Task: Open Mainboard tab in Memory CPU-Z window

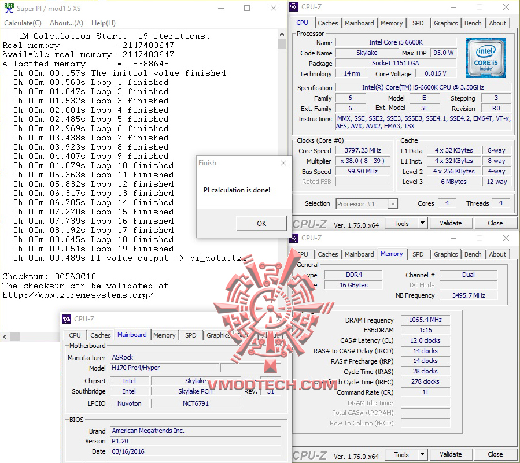Action: point(359,254)
